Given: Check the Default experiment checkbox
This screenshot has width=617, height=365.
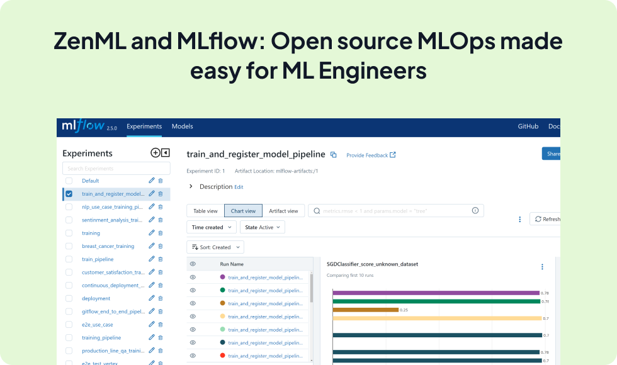Looking at the screenshot, I should pos(69,181).
